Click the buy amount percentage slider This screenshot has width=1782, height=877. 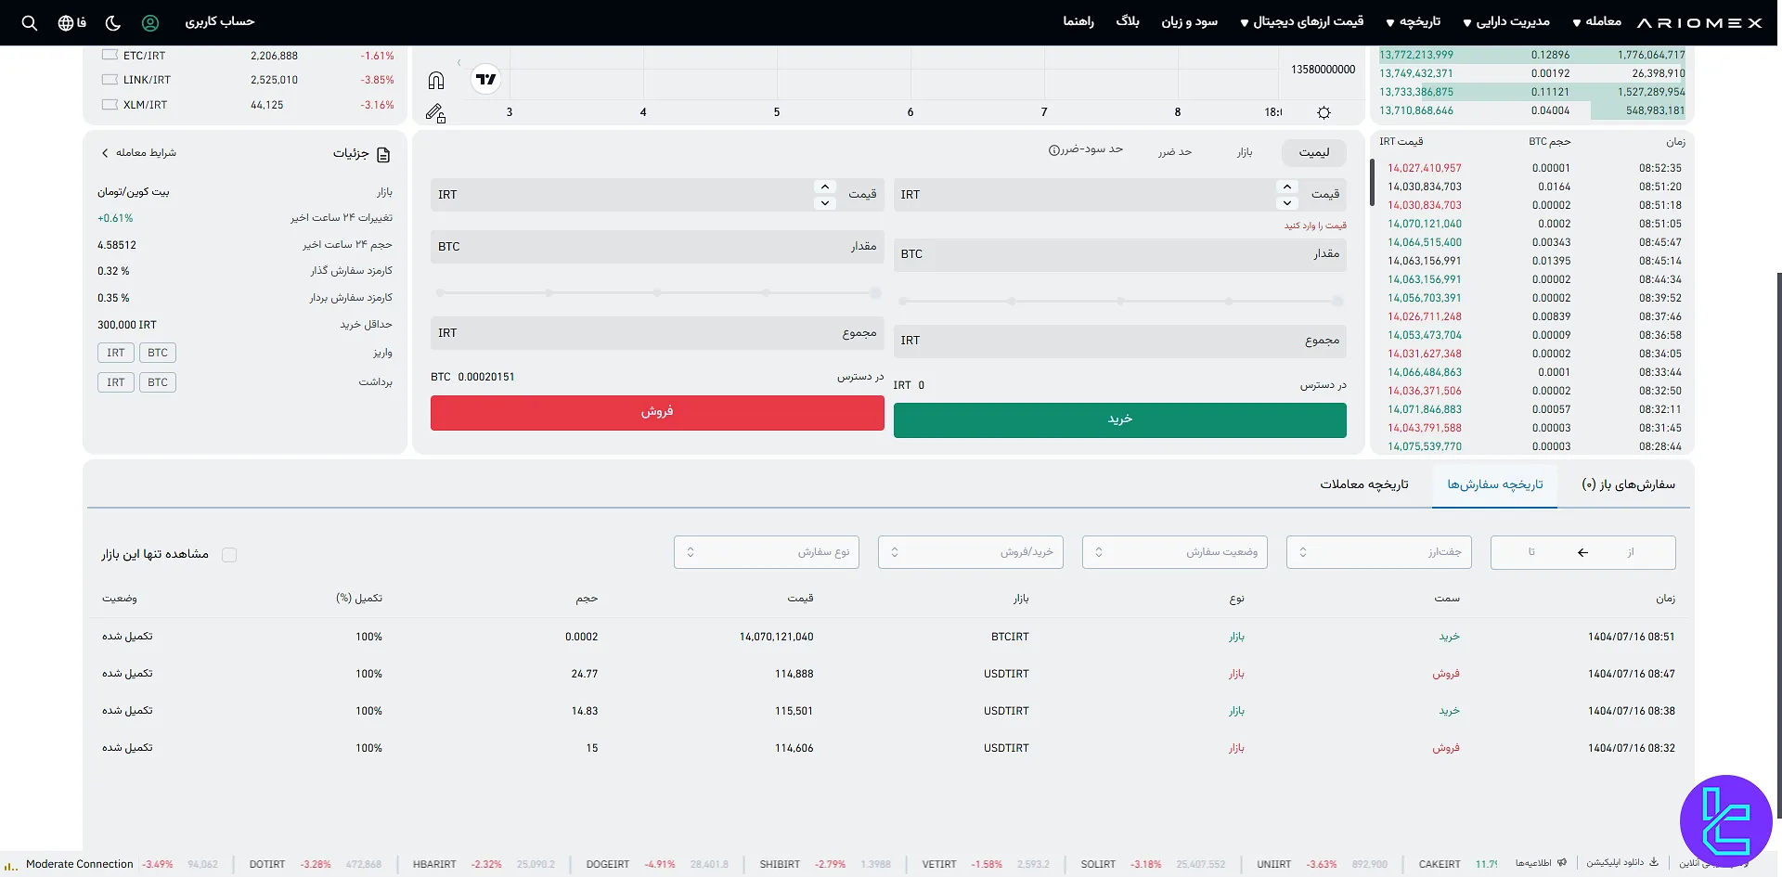[1119, 302]
